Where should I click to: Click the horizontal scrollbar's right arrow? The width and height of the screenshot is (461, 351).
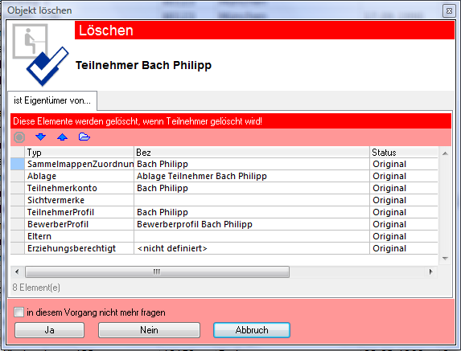(431, 271)
